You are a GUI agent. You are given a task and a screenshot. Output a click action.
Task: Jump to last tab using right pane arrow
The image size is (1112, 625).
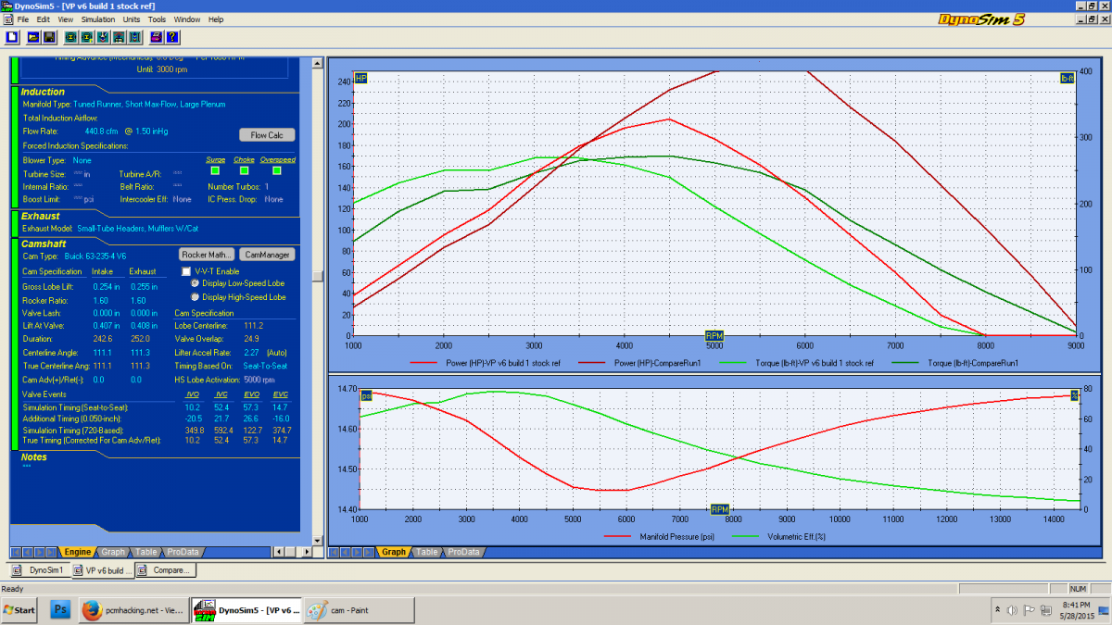tap(370, 552)
